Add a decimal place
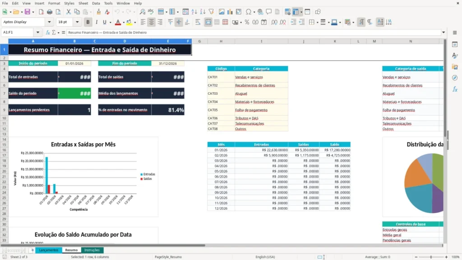Screen dimensions: 462x260 point(274,22)
